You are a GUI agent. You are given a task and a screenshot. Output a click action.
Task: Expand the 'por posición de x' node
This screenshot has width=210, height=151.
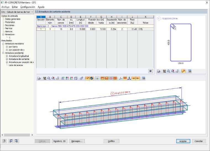click(7, 50)
